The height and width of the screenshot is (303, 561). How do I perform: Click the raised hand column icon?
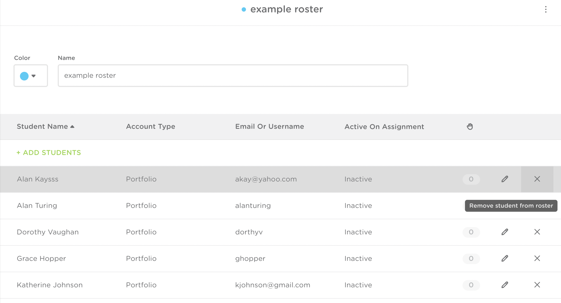[x=470, y=126]
